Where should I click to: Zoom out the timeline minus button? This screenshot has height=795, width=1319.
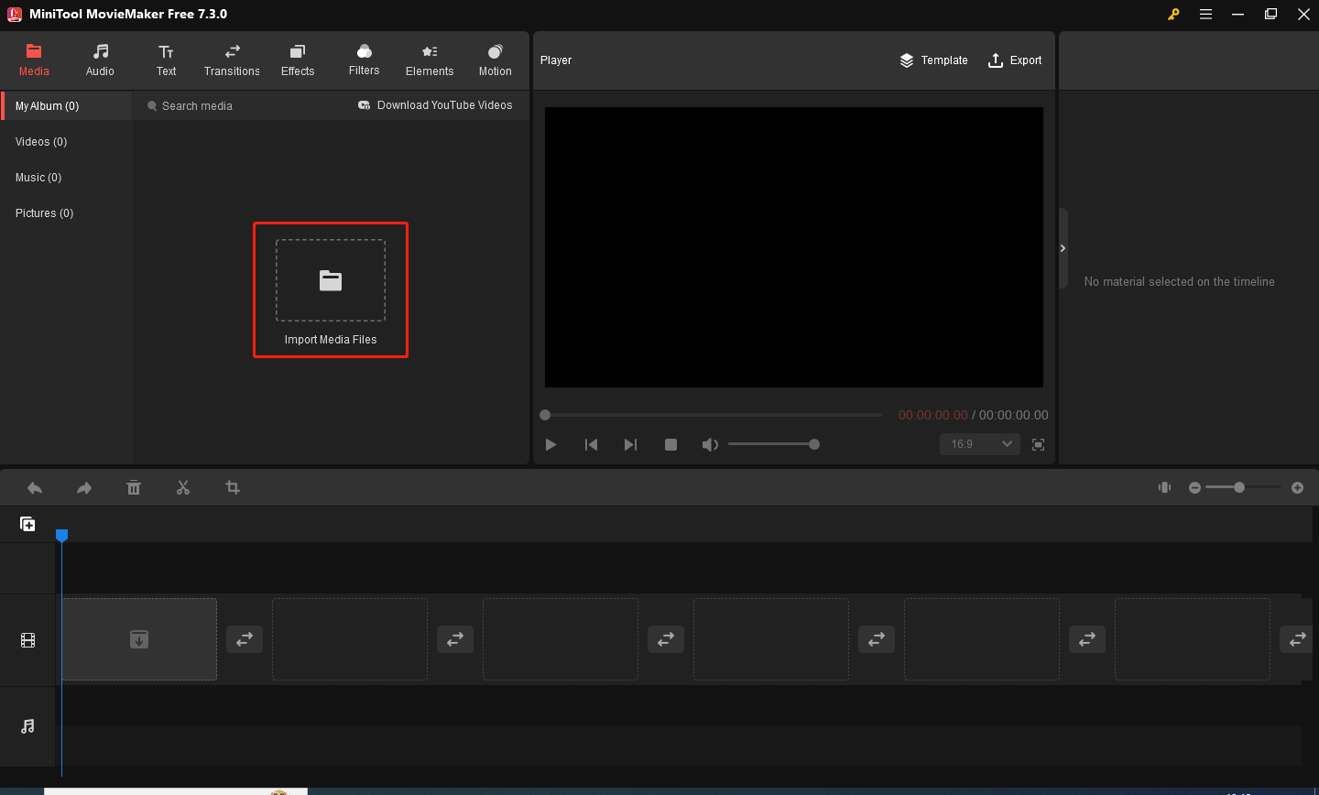pos(1194,488)
